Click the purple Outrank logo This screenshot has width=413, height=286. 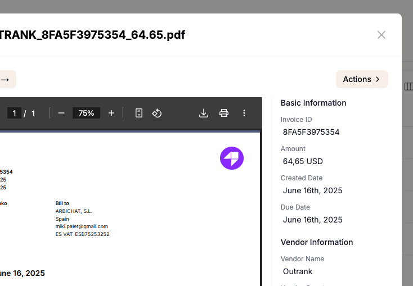point(232,158)
